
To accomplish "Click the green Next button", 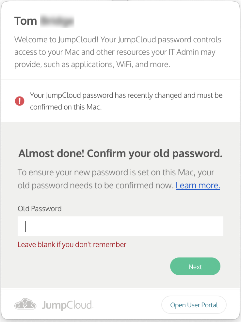I will pos(195,266).
